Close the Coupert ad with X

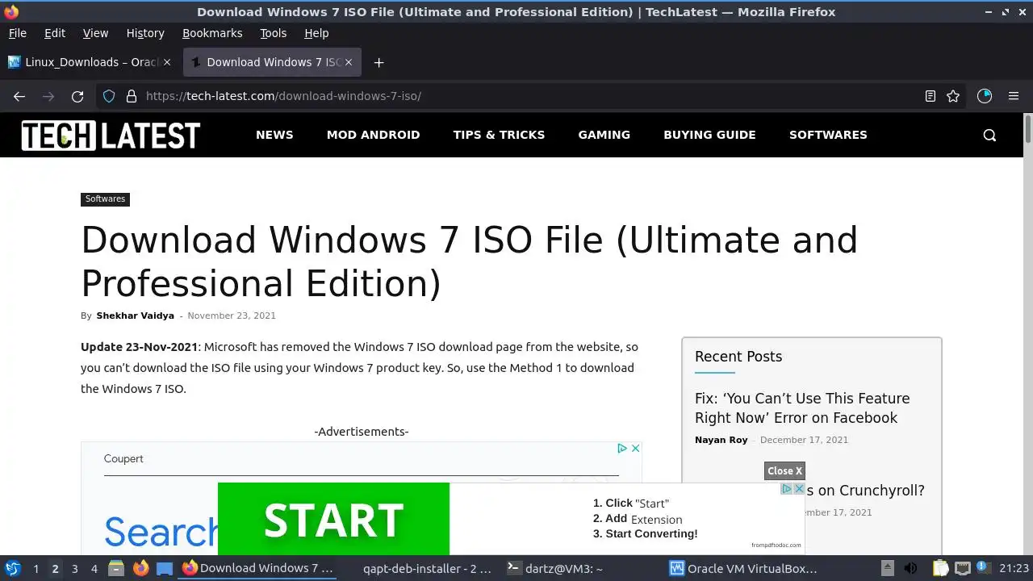635,448
